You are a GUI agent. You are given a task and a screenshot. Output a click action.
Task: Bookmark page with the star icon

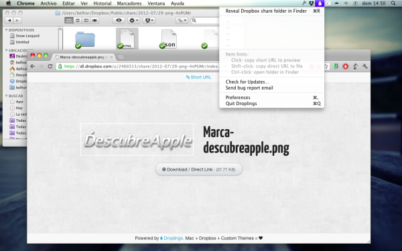[326, 66]
